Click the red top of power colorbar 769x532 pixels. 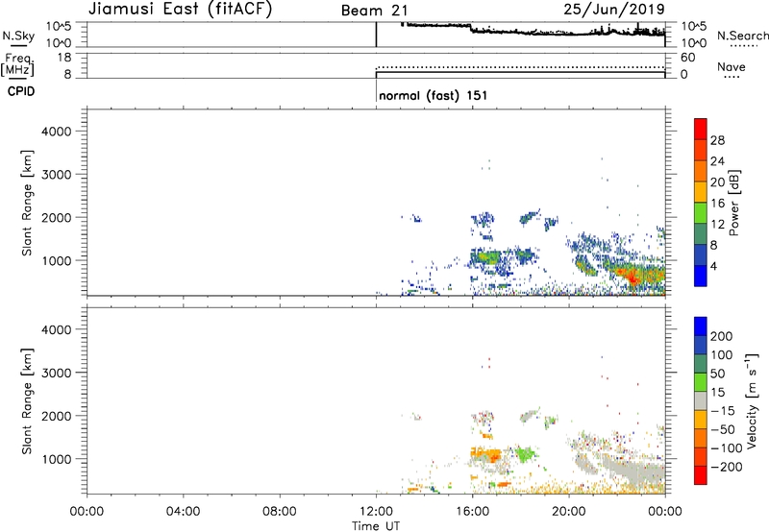click(701, 129)
